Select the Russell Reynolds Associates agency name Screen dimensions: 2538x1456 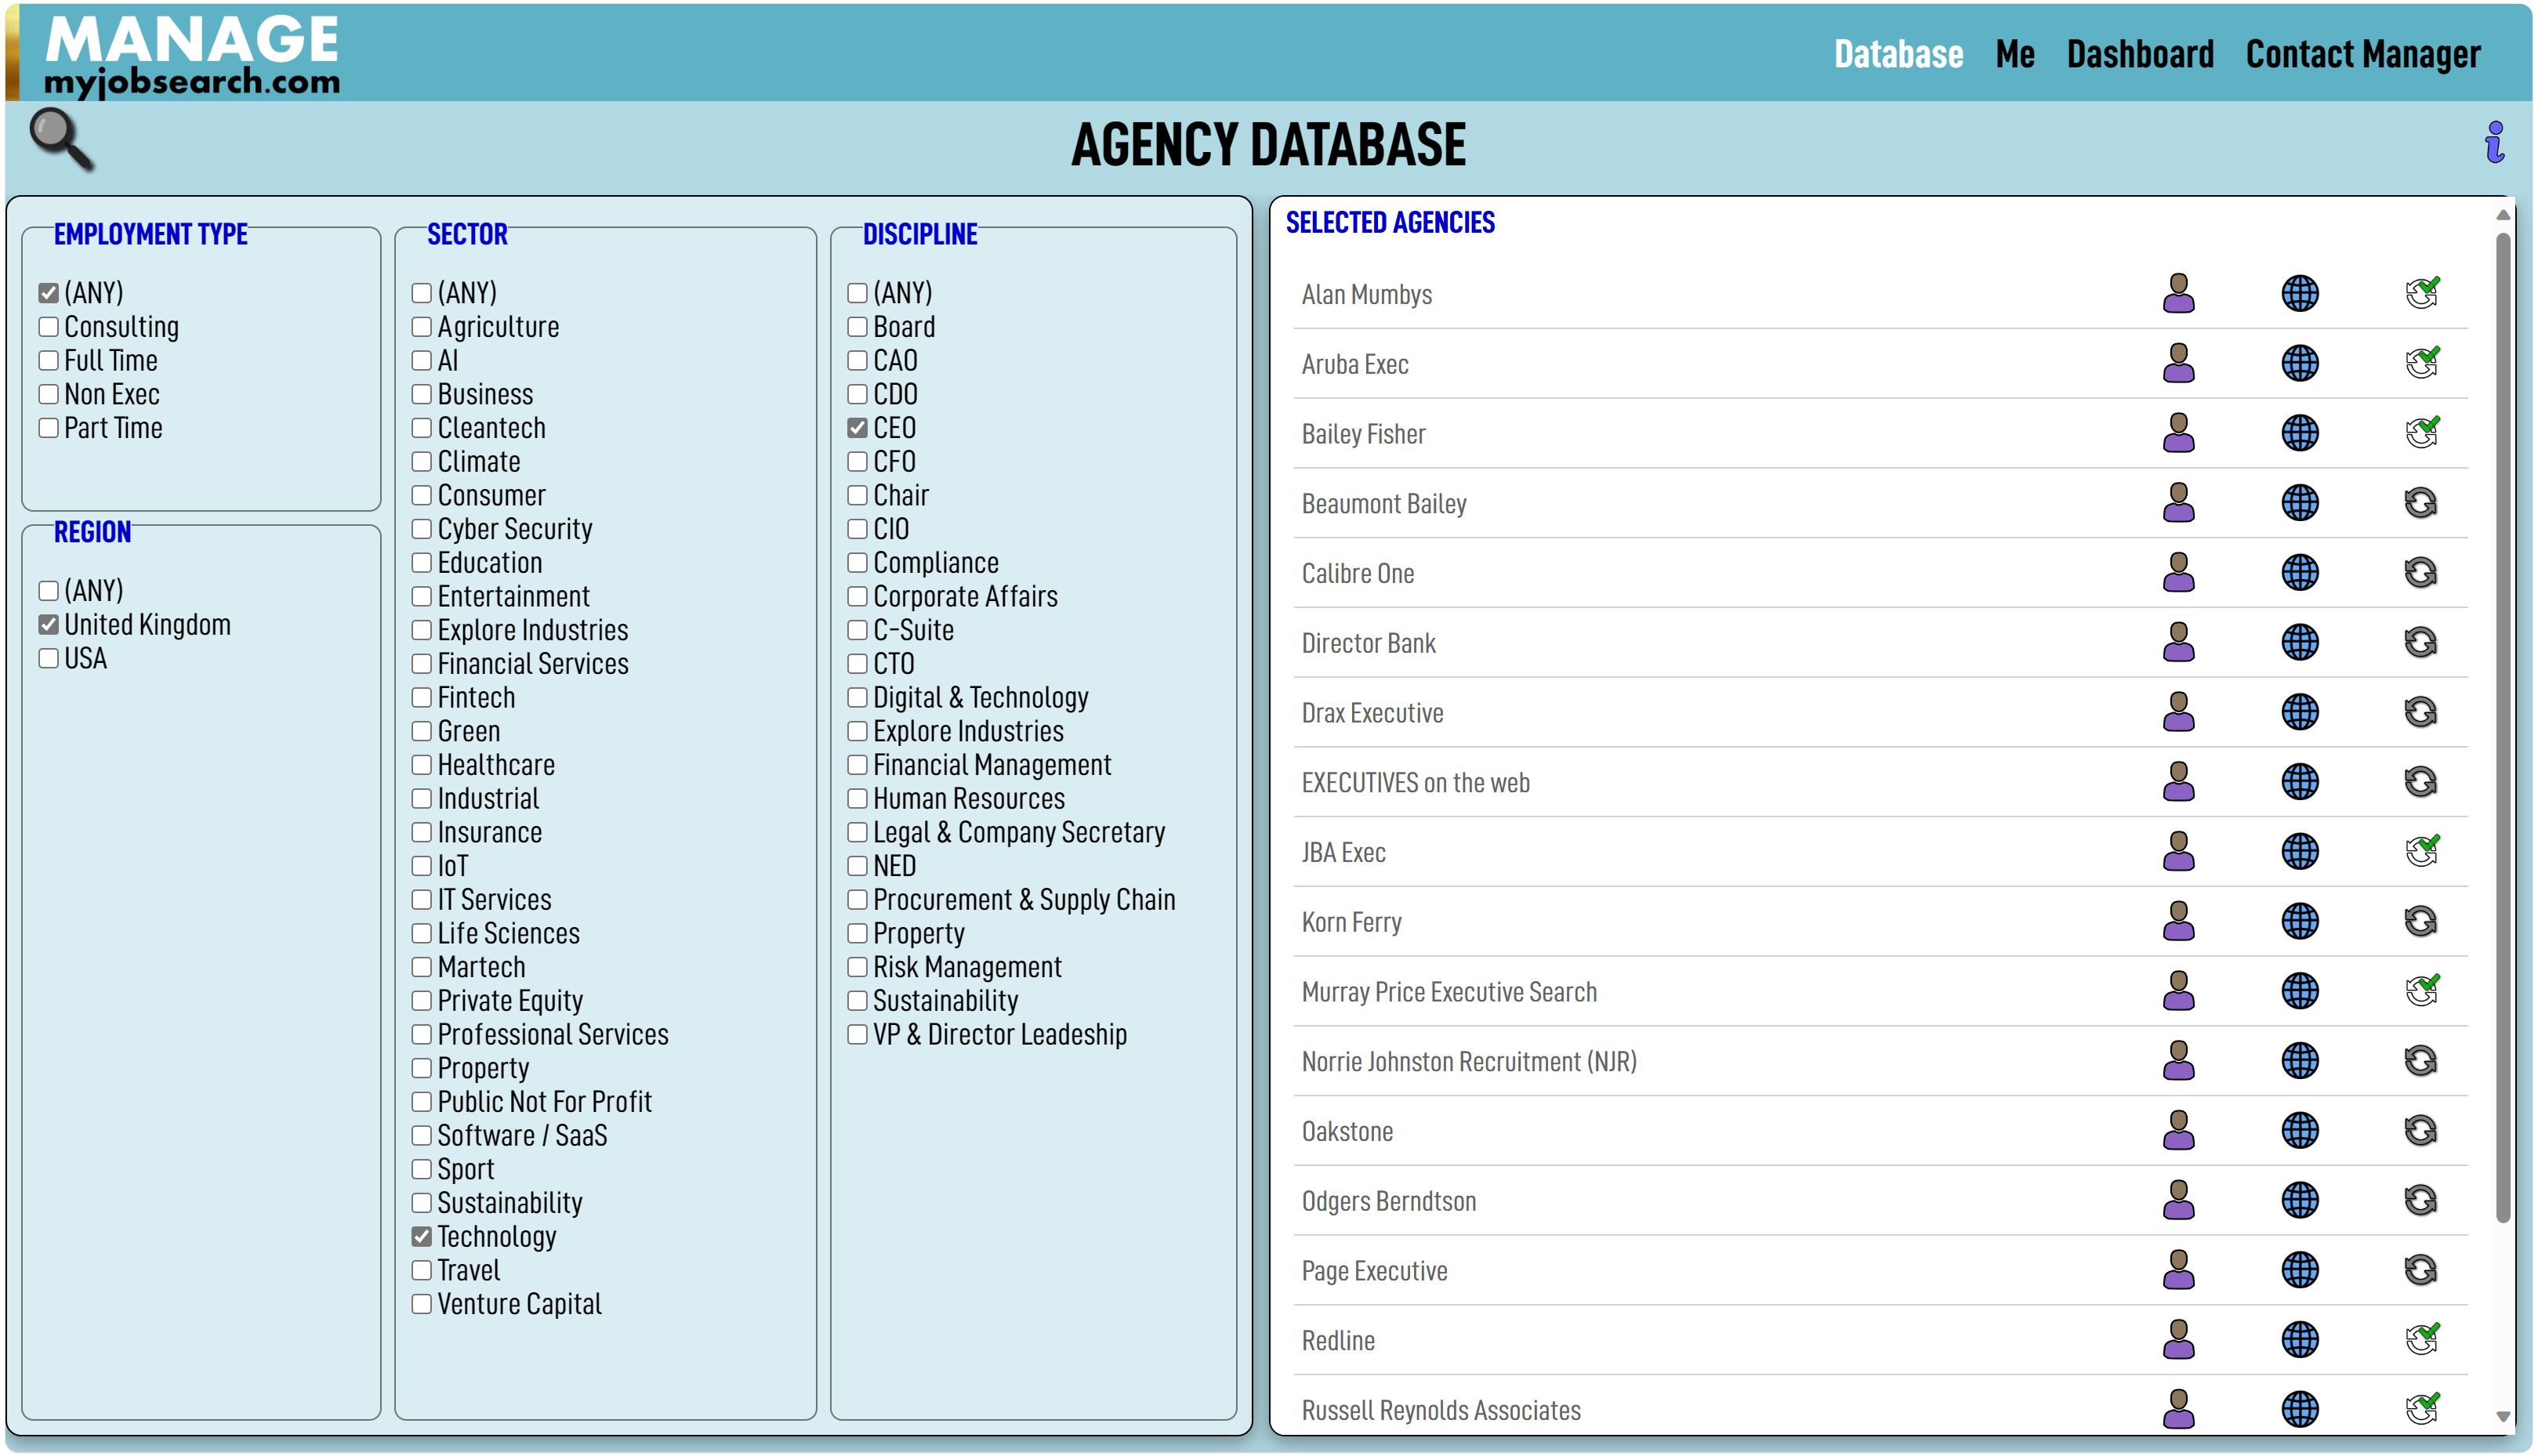coord(1441,1411)
